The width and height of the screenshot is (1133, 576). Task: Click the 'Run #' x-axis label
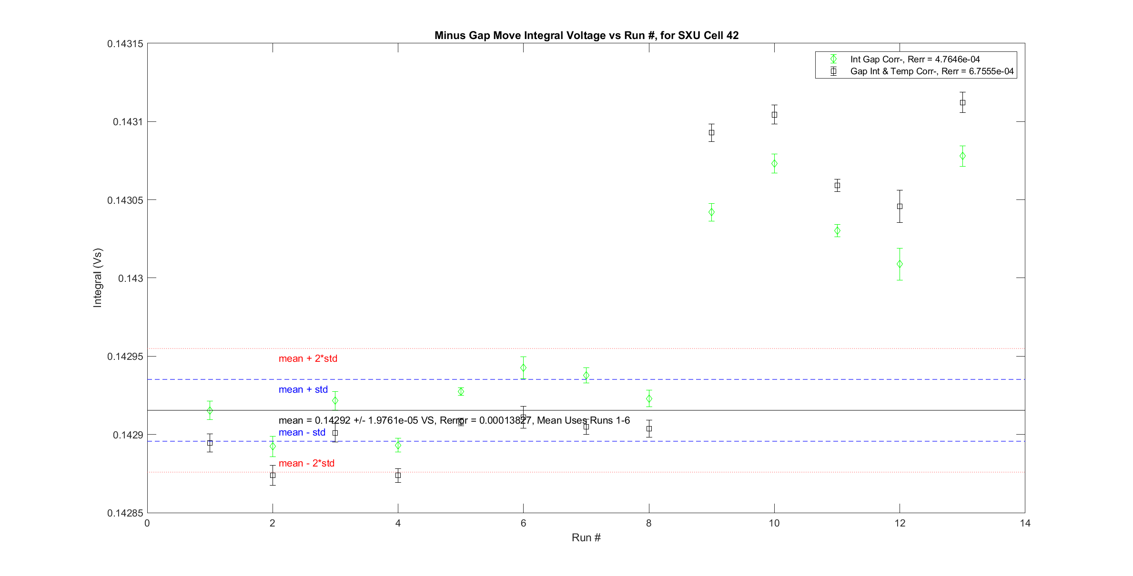[586, 537]
